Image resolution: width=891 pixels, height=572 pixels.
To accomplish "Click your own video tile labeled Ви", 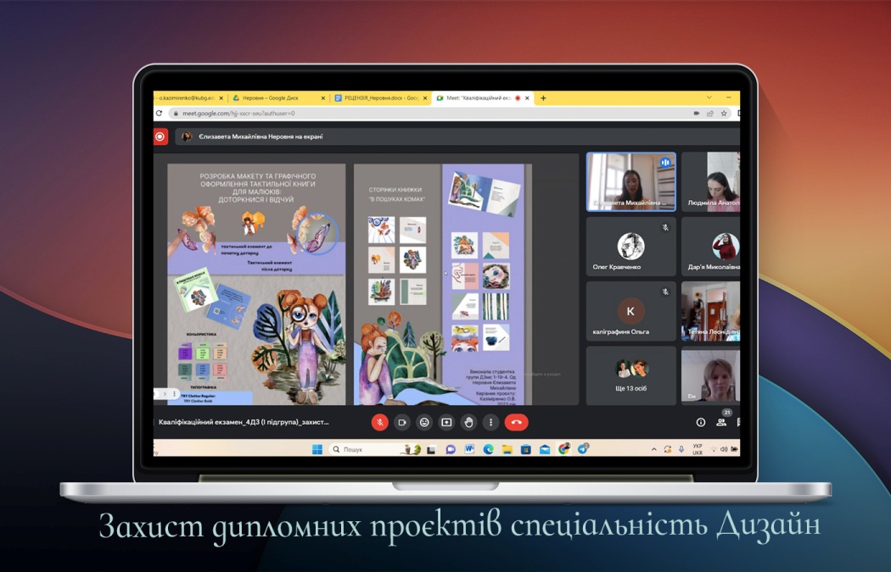I will pos(711,376).
